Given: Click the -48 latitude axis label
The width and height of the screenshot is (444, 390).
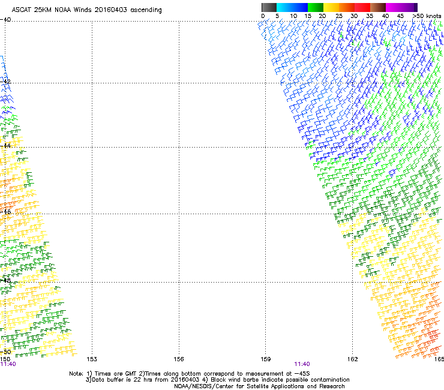Looking at the screenshot, I should (5, 280).
